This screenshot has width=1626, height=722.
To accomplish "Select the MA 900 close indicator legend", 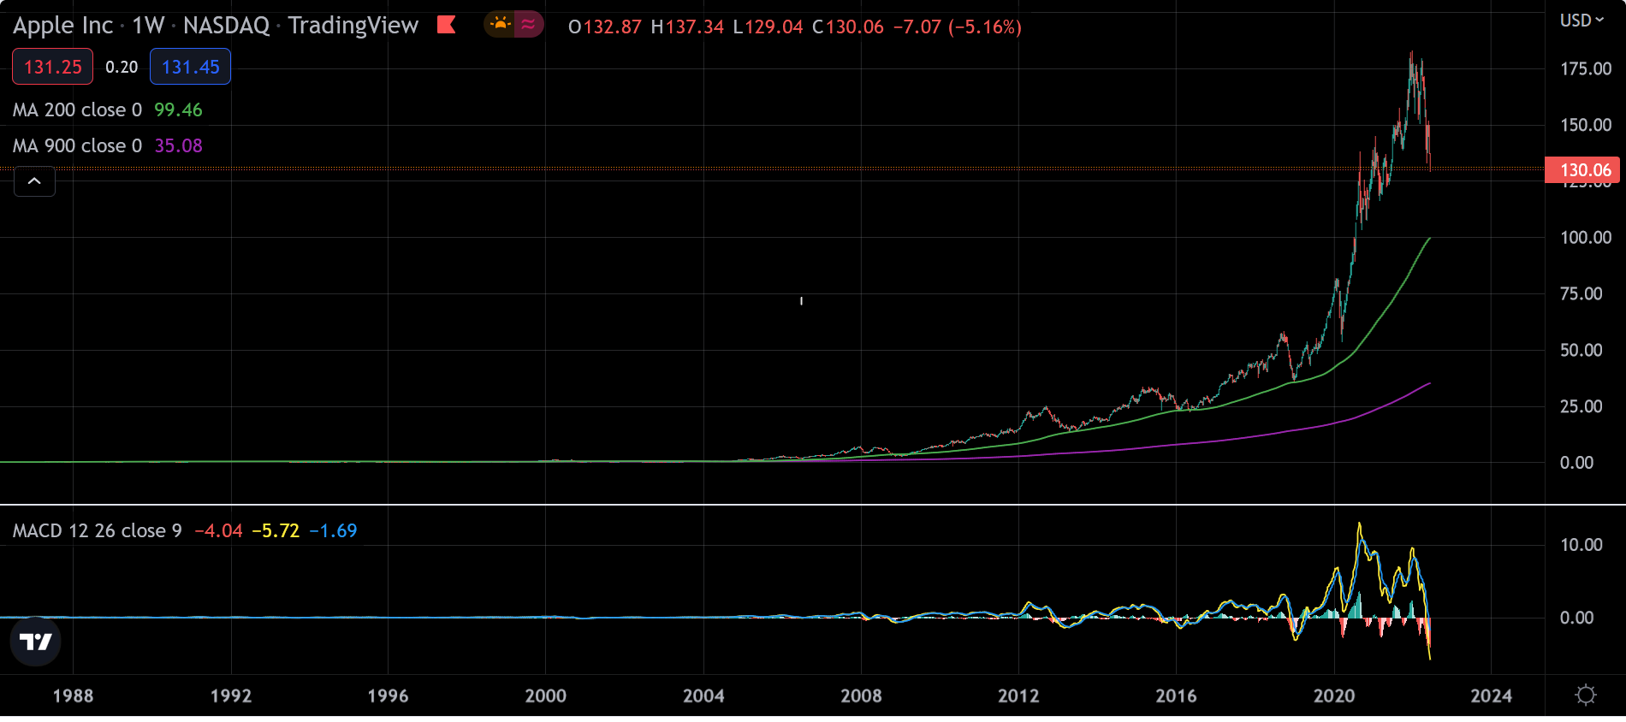I will (77, 145).
